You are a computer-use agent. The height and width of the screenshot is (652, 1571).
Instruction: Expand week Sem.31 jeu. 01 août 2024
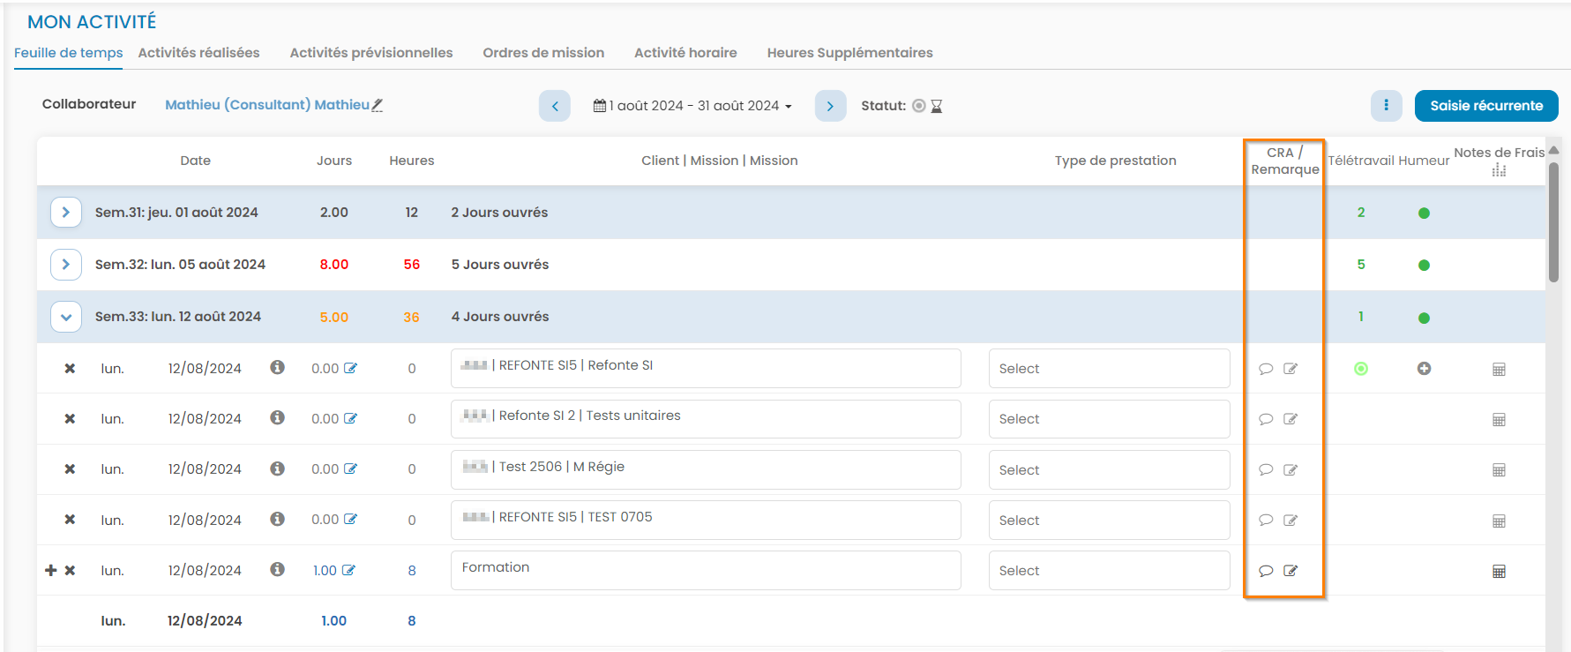[66, 213]
